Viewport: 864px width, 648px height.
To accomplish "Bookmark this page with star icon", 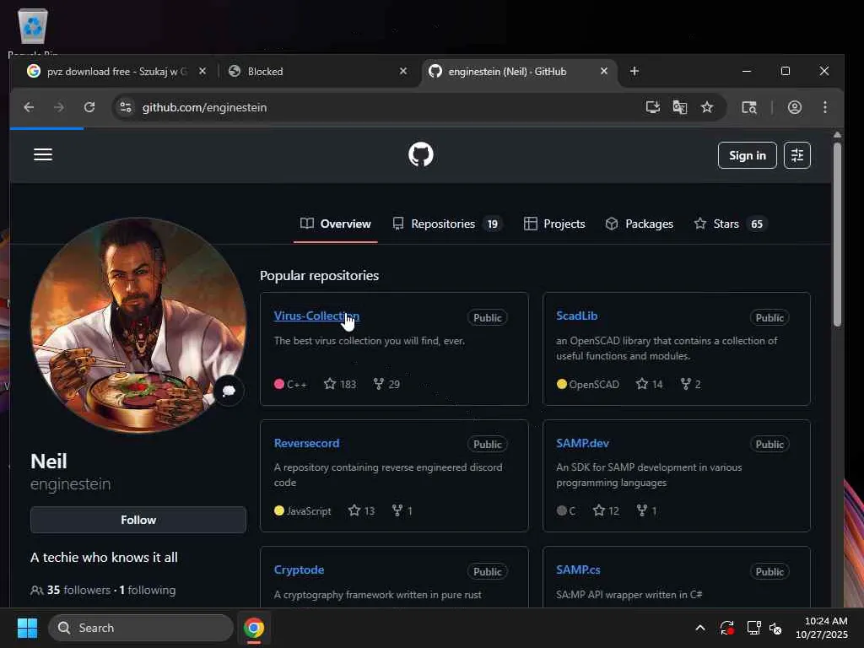I will [707, 107].
